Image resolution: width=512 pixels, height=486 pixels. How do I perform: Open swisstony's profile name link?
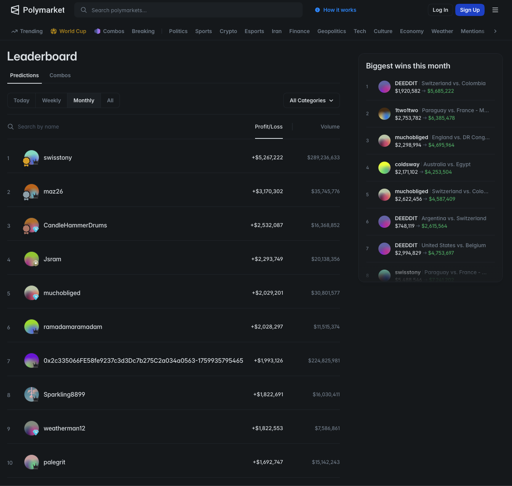pyautogui.click(x=58, y=157)
